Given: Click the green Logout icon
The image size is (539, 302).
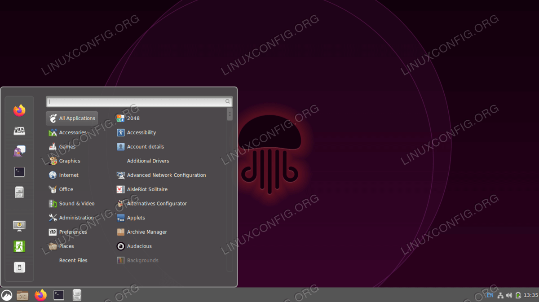Looking at the screenshot, I should (x=19, y=246).
